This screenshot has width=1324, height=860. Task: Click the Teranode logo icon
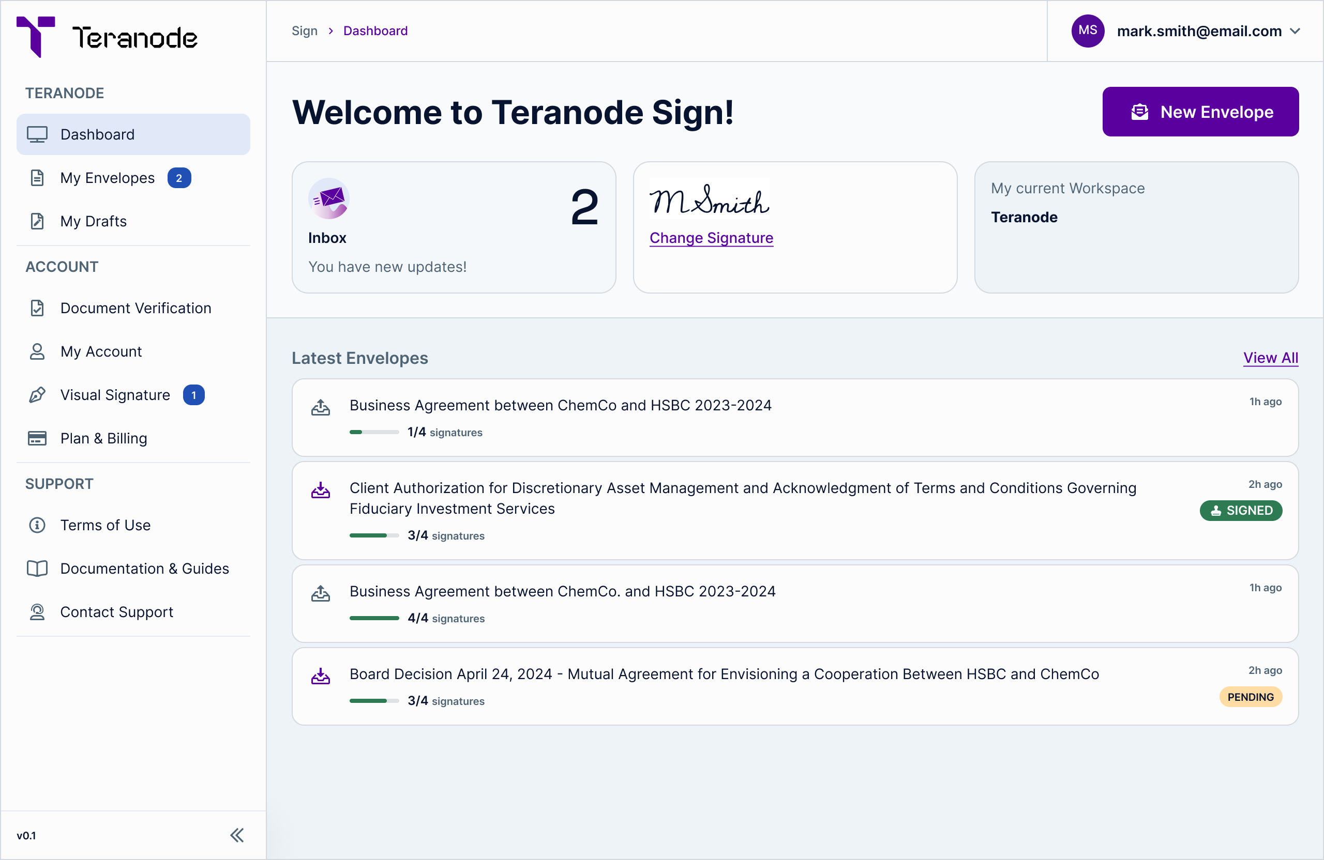[36, 36]
